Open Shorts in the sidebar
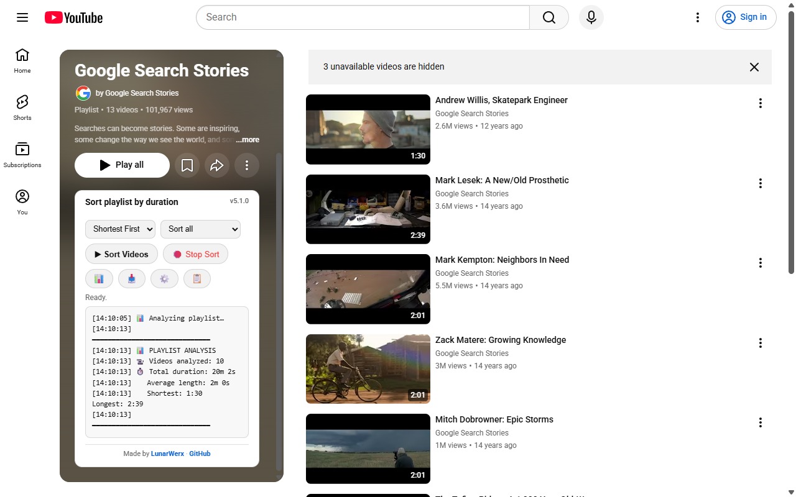Image resolution: width=796 pixels, height=497 pixels. (x=22, y=107)
